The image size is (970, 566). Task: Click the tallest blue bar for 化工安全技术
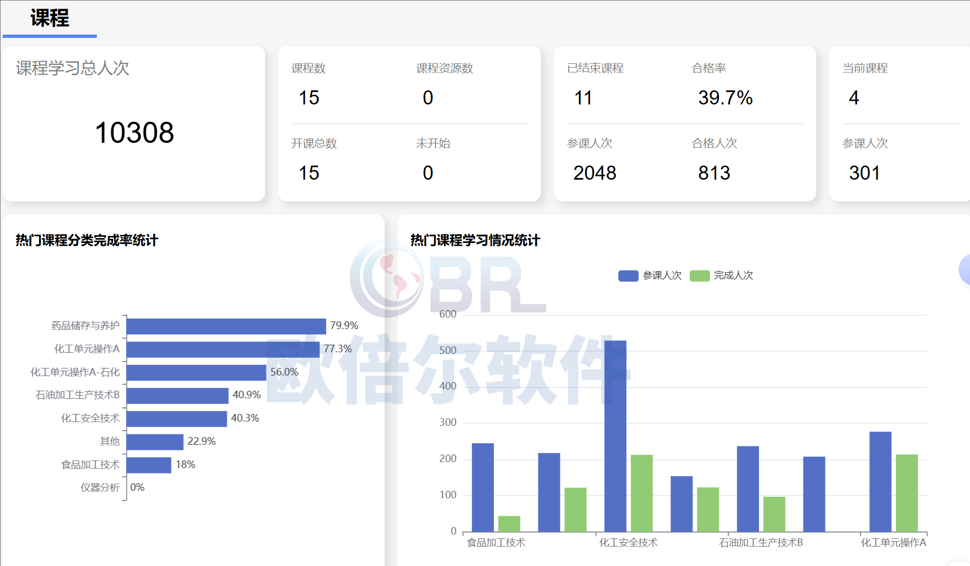(x=615, y=436)
